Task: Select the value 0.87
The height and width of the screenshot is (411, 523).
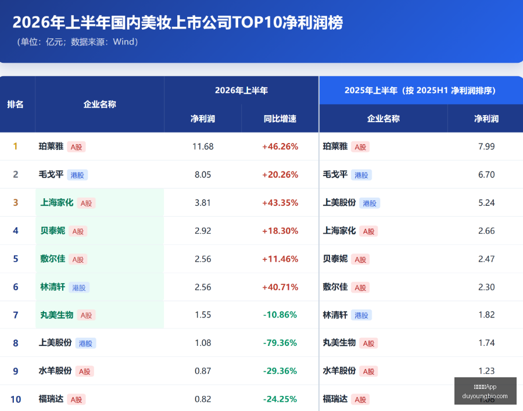Action: click(203, 371)
